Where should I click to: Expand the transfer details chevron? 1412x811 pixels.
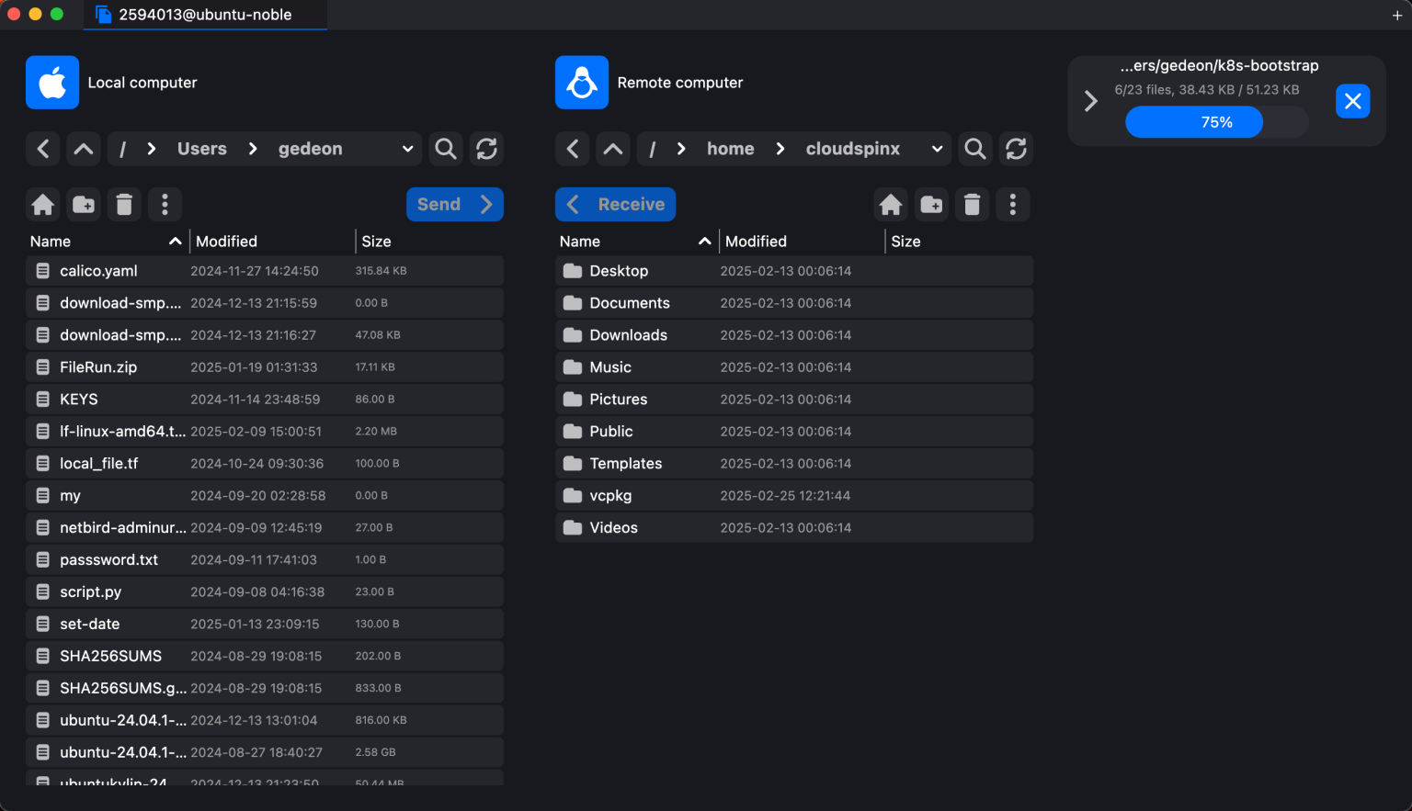point(1091,101)
